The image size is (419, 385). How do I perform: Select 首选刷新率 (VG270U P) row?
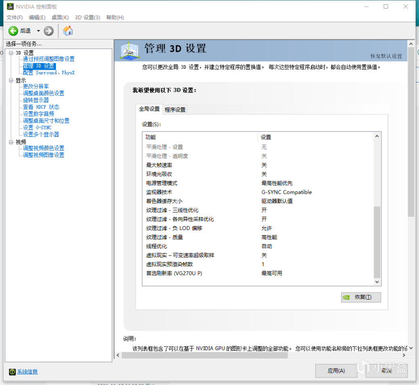tap(258, 273)
